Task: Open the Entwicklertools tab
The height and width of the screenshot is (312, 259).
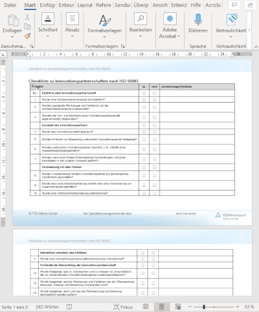Action: tap(179, 5)
